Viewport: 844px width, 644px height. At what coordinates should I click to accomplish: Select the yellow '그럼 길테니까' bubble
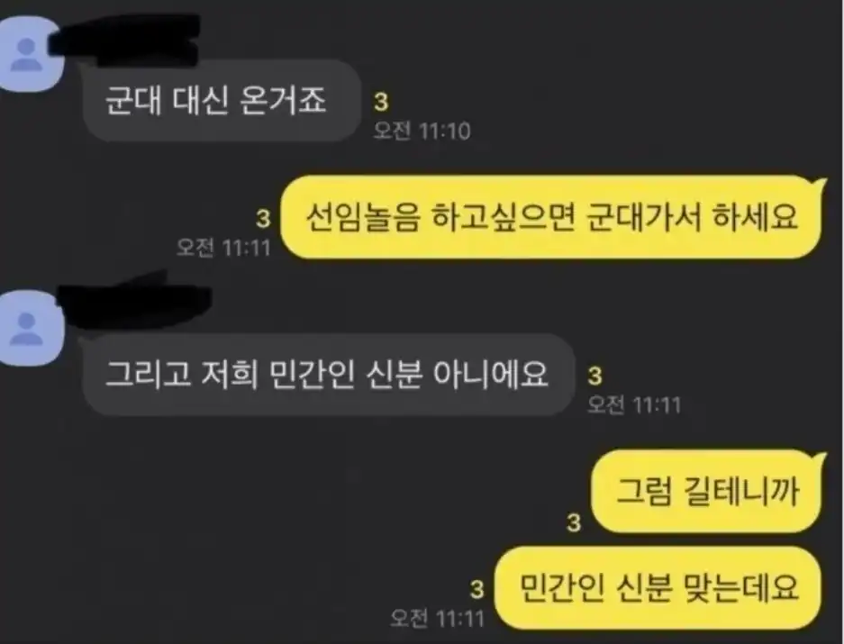[x=706, y=491]
